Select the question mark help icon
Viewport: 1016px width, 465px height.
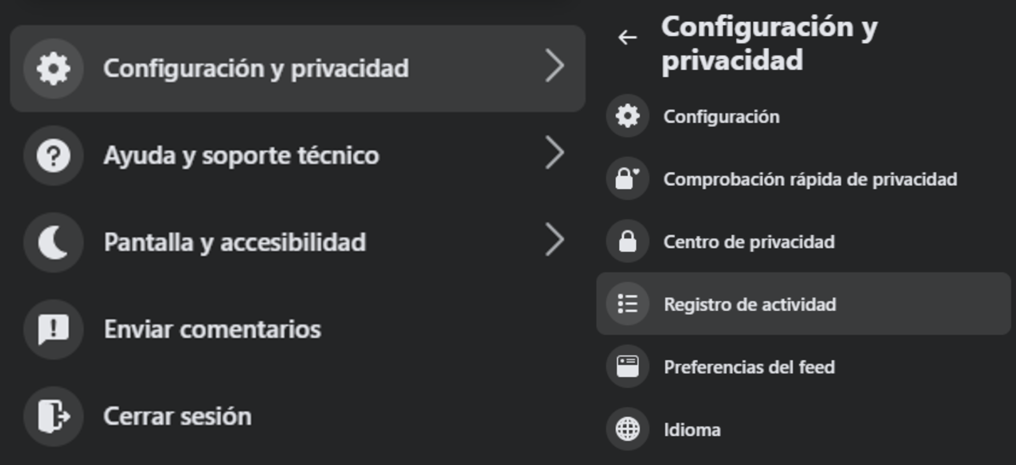[x=53, y=156]
